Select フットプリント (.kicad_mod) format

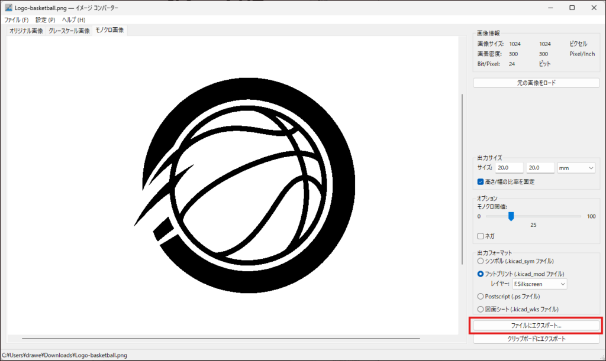tap(481, 274)
